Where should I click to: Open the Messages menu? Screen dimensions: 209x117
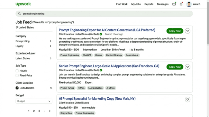point(163,4)
